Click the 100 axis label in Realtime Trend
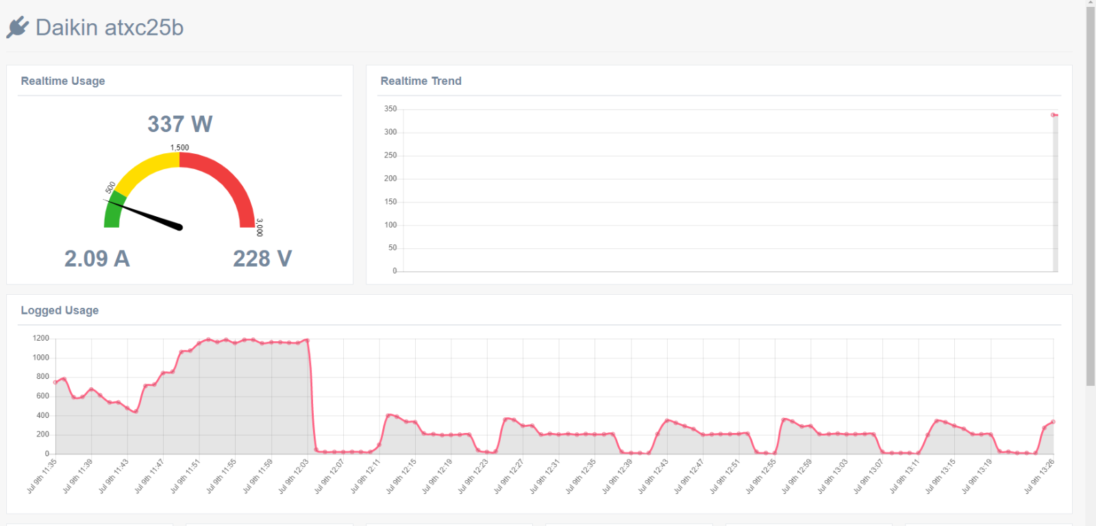 coord(390,225)
